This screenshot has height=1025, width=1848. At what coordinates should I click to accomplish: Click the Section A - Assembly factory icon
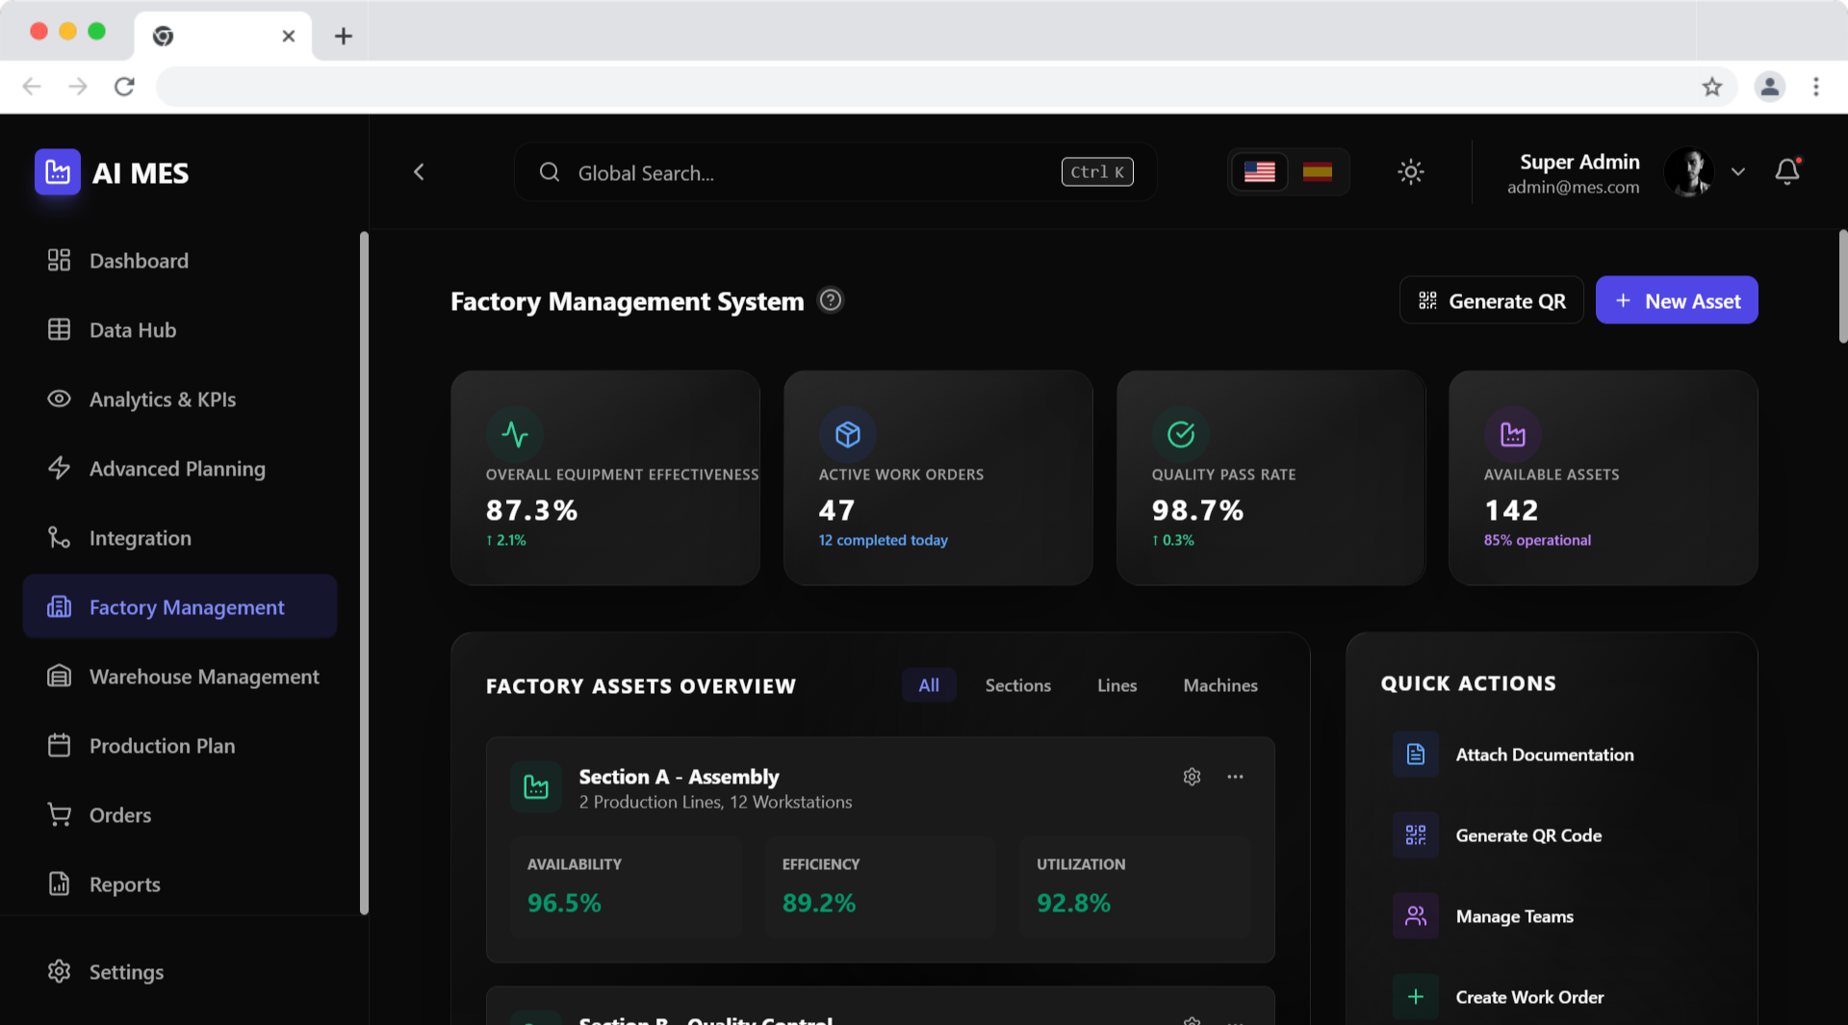[536, 787]
